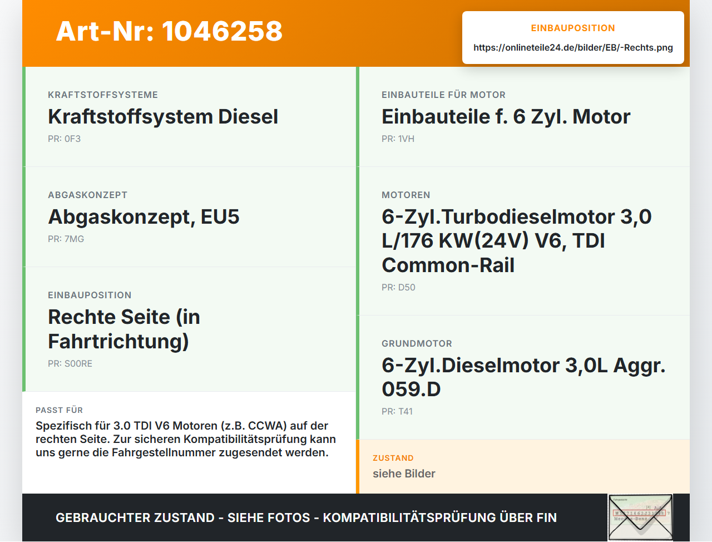Image resolution: width=712 pixels, height=542 pixels.
Task: Click the siehe Bilder text
Action: point(404,474)
